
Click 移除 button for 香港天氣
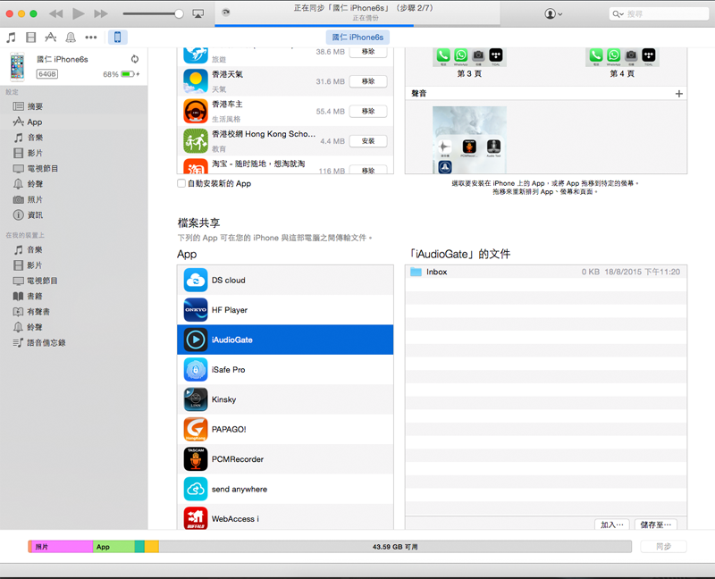368,81
